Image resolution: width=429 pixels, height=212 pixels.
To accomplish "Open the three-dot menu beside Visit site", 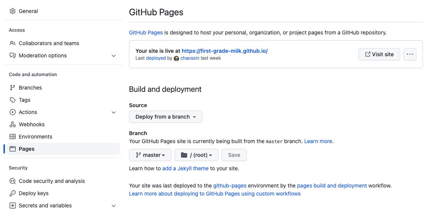I will 409,54.
